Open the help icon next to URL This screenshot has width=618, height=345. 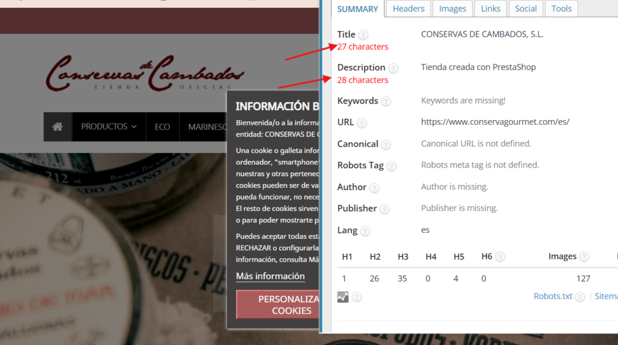362,123
